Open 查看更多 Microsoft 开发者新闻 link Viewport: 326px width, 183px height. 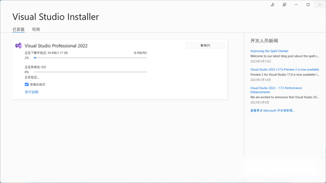tap(272, 111)
